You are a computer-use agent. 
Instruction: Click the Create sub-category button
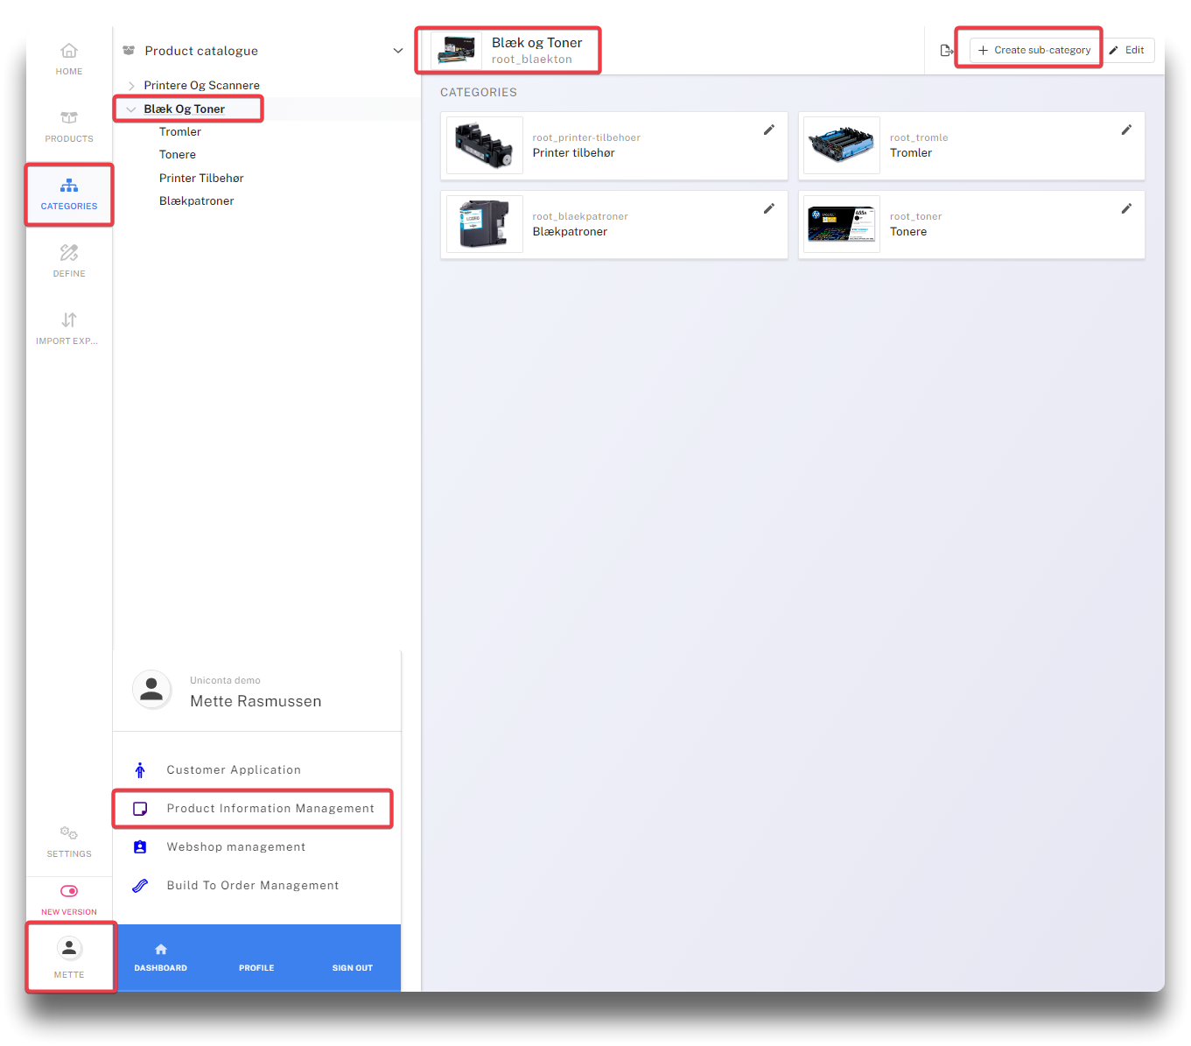coord(1033,51)
